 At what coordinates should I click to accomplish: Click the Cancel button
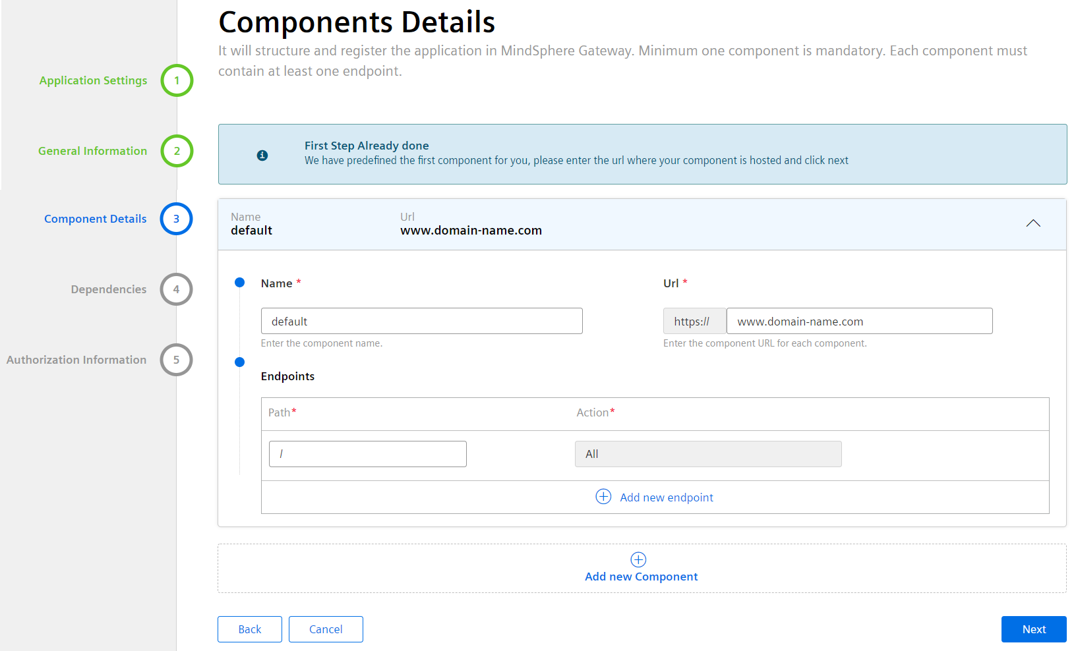click(x=326, y=629)
